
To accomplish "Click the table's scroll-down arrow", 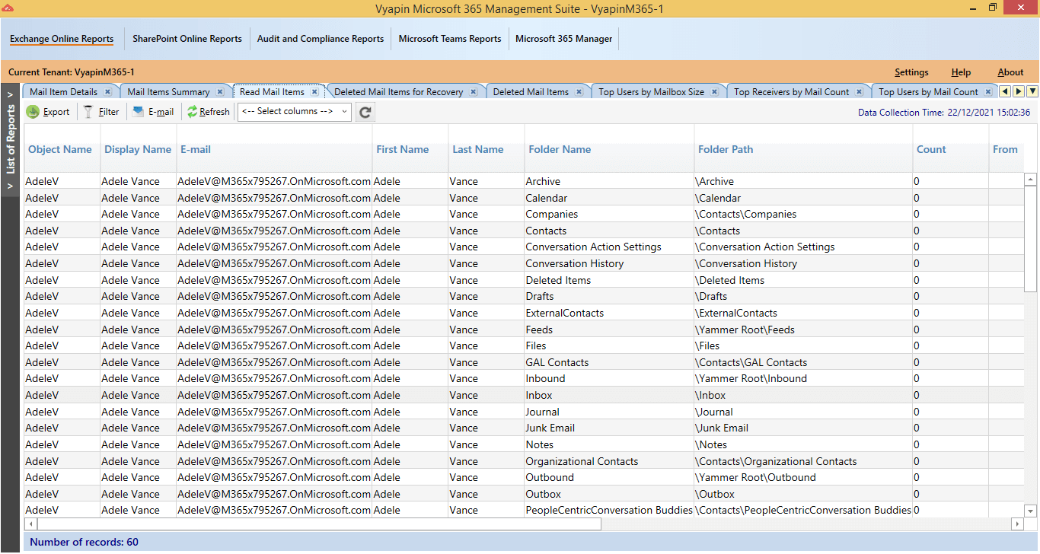I will point(1031,511).
